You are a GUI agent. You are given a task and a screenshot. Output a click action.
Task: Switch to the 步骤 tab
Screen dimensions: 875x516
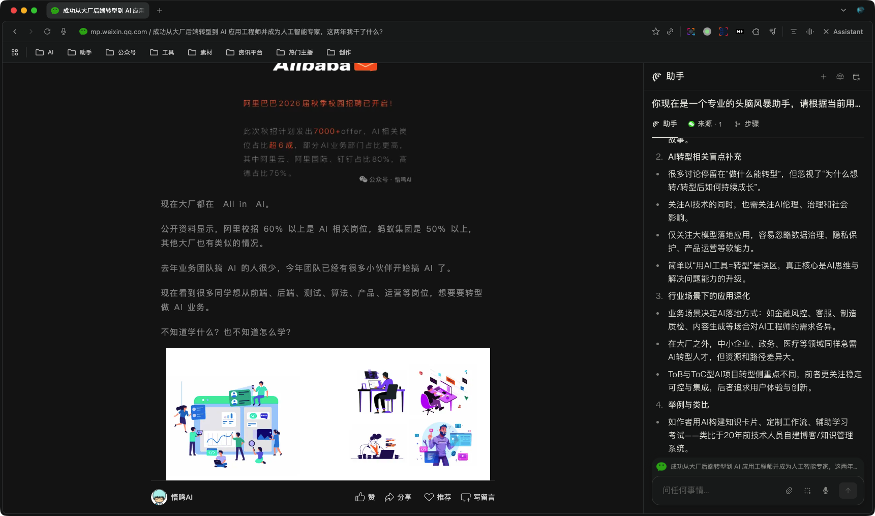[746, 124]
